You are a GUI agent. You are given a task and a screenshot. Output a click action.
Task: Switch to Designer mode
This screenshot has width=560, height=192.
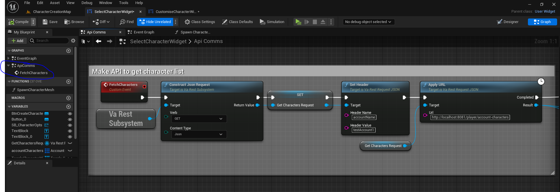click(508, 22)
